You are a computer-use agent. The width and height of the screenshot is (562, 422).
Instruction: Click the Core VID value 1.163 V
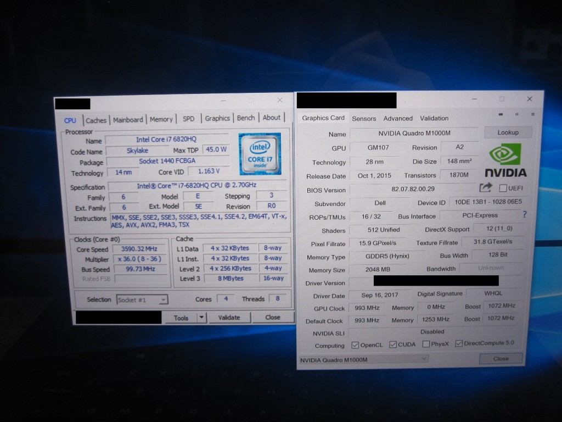click(x=209, y=171)
